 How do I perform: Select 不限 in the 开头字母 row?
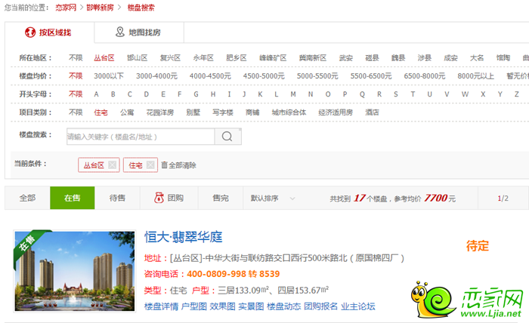(x=76, y=94)
